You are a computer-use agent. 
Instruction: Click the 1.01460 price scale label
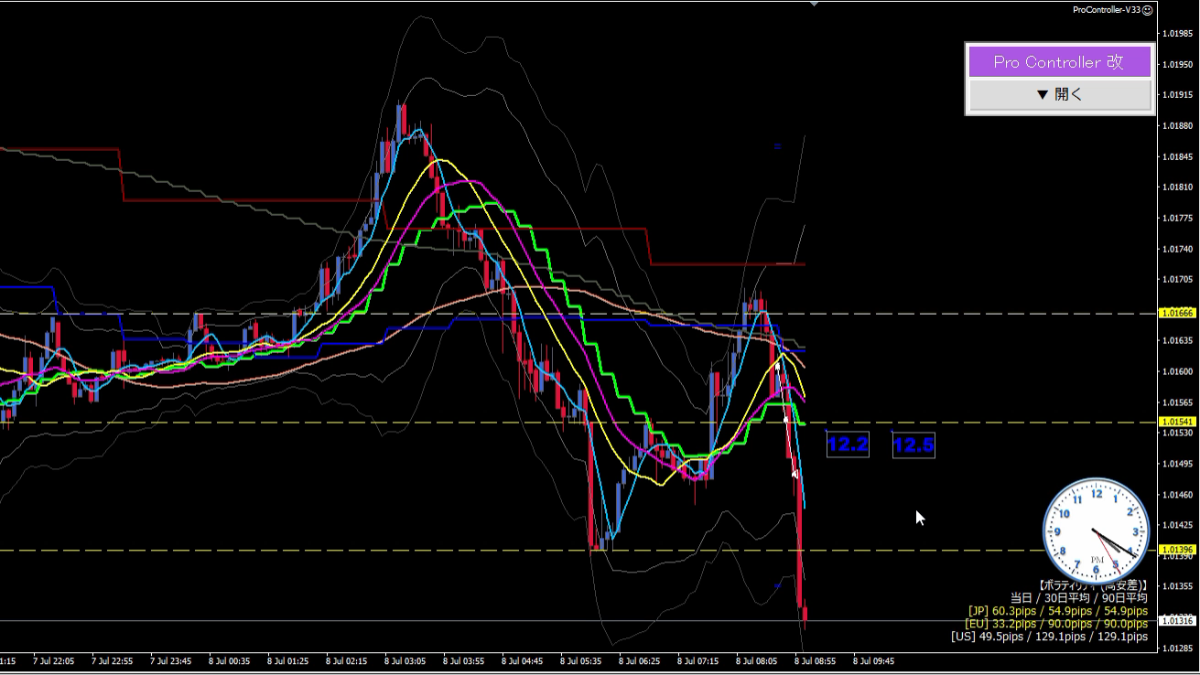(1177, 494)
